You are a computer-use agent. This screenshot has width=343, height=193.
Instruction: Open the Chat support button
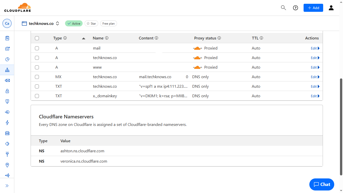pos(322,184)
